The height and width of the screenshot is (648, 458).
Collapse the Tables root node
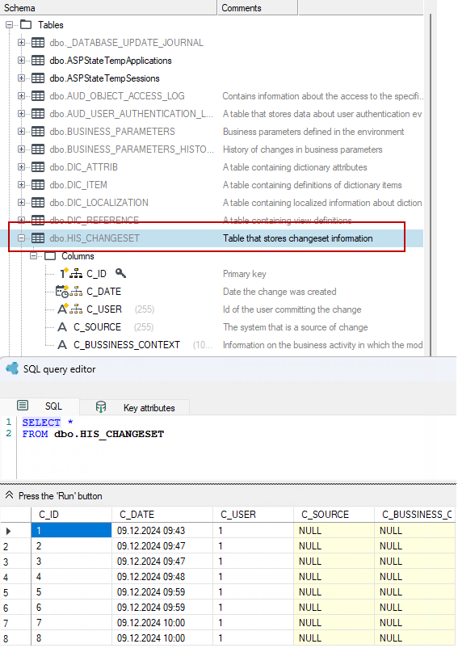click(9, 25)
